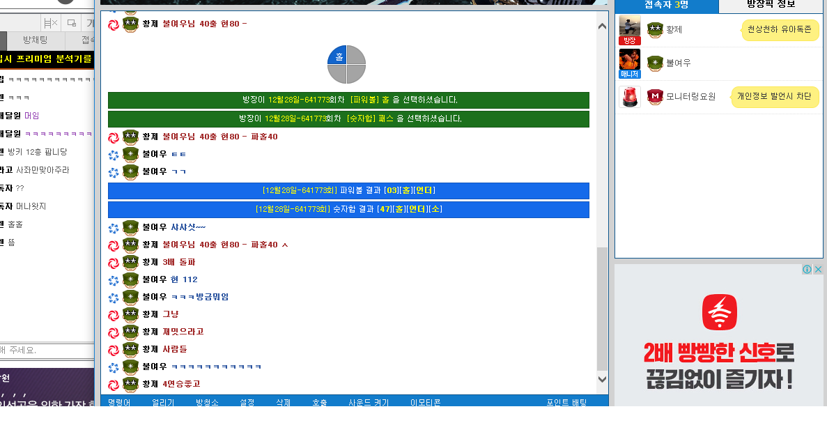Click 불여우's green star cap icon
The height and width of the screenshot is (439, 827).
tap(654, 62)
